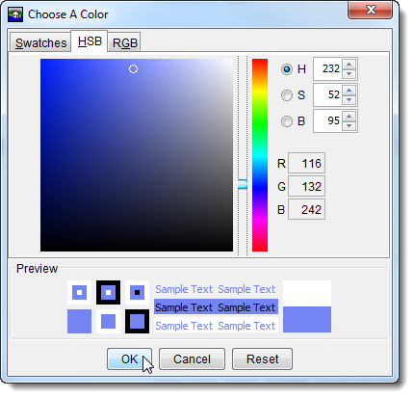Select the S radio button
This screenshot has width=414, height=398.
[x=287, y=95]
